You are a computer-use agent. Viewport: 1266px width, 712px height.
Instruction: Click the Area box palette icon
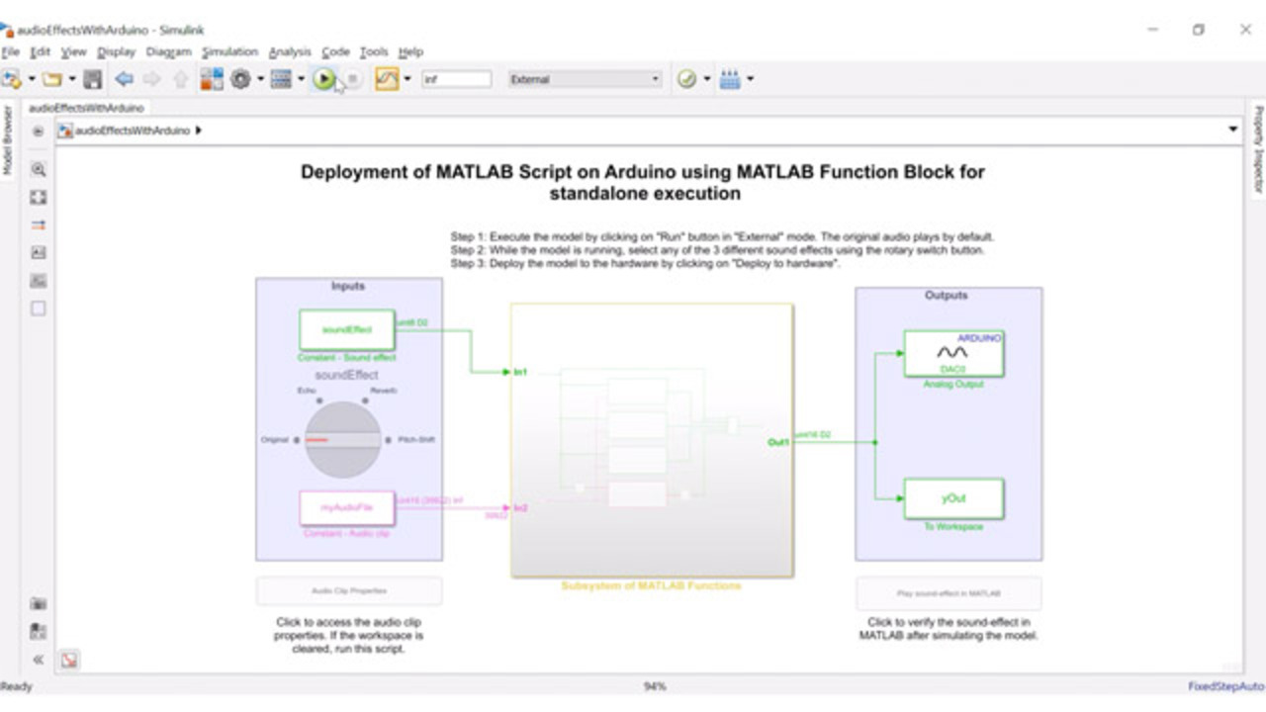(x=39, y=309)
